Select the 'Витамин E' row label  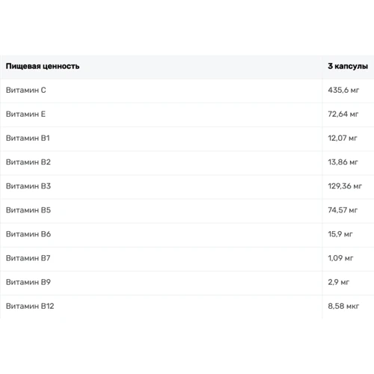pyautogui.click(x=25, y=114)
